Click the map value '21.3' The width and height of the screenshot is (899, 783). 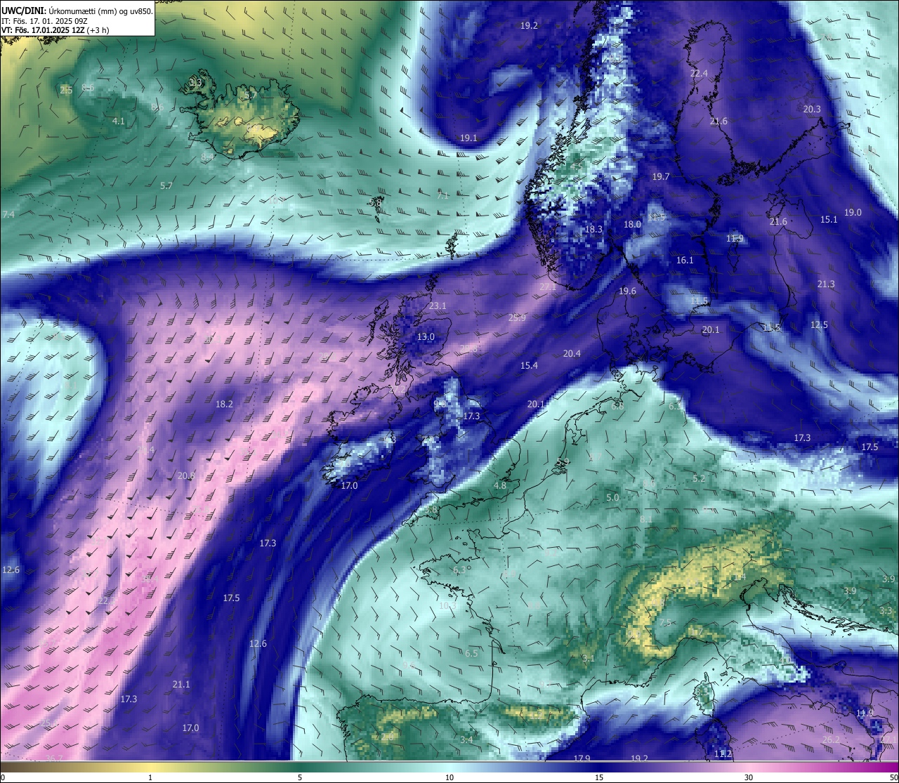coord(826,284)
